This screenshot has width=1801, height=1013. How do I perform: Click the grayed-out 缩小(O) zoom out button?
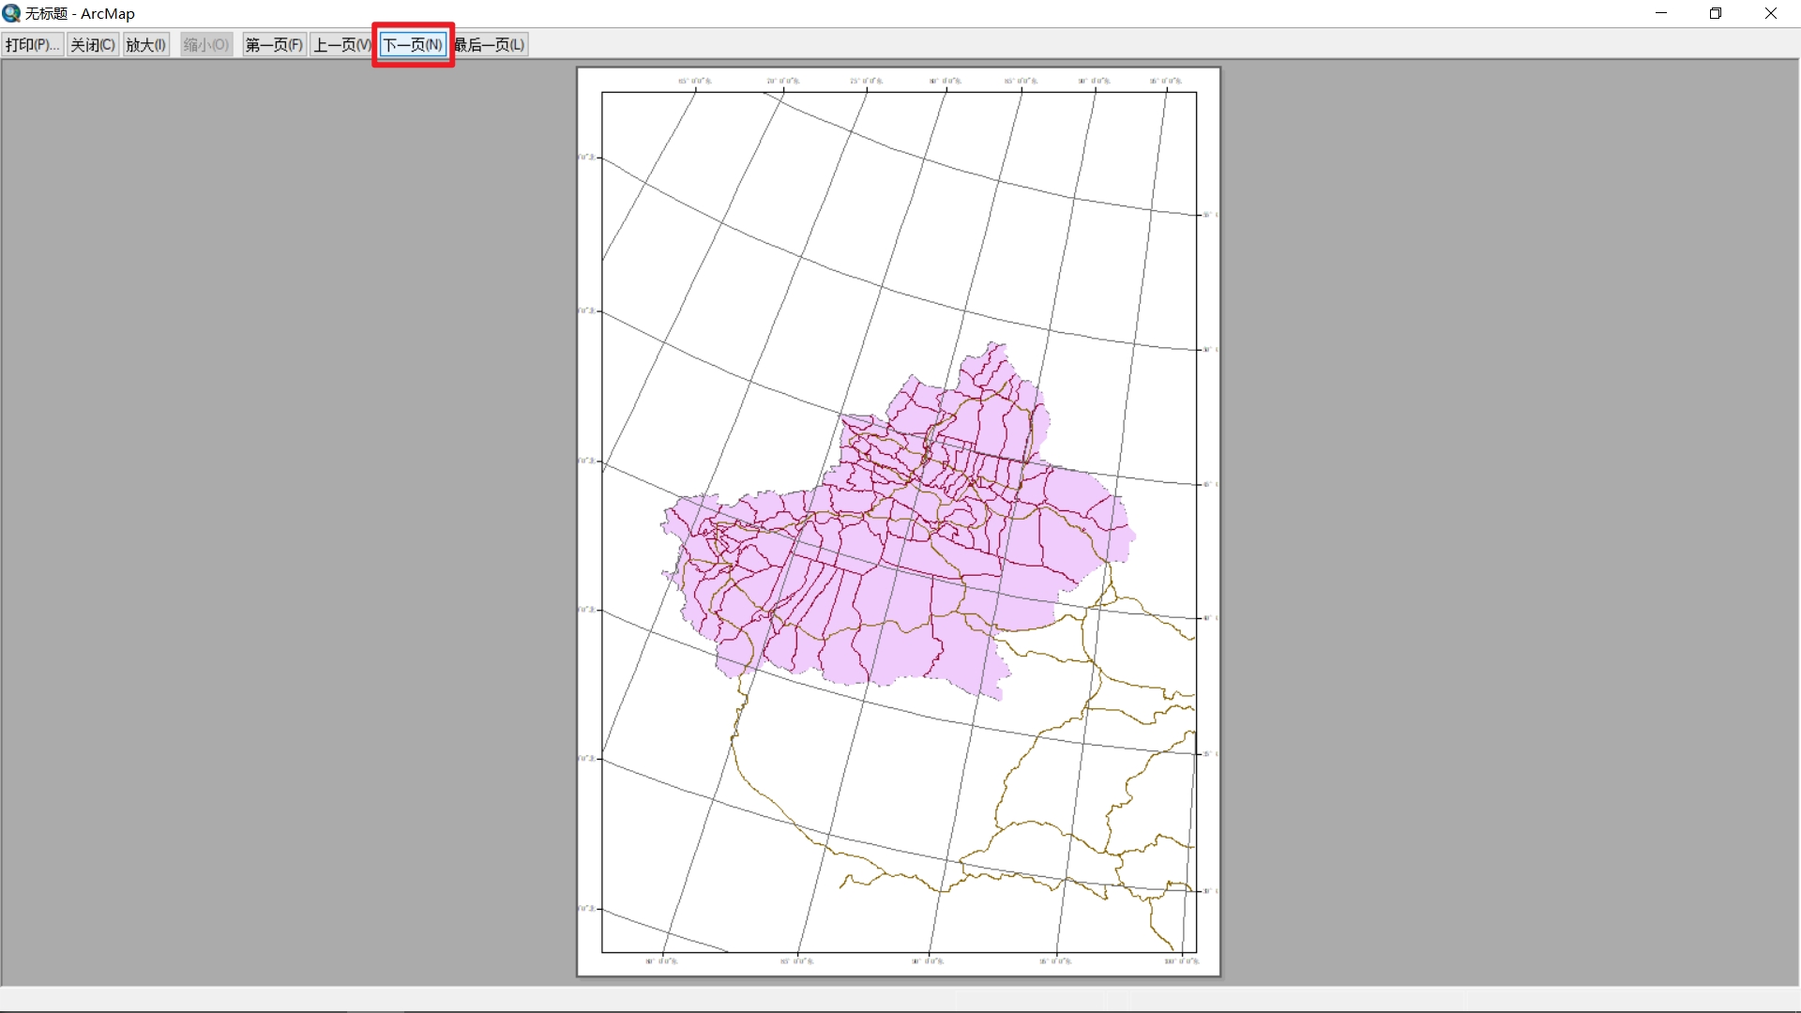(205, 45)
